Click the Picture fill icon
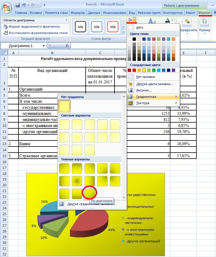Screen dimensions: 216x257 [130, 90]
